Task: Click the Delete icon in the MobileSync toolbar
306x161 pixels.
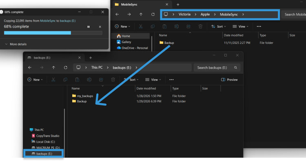Action: click(200, 26)
